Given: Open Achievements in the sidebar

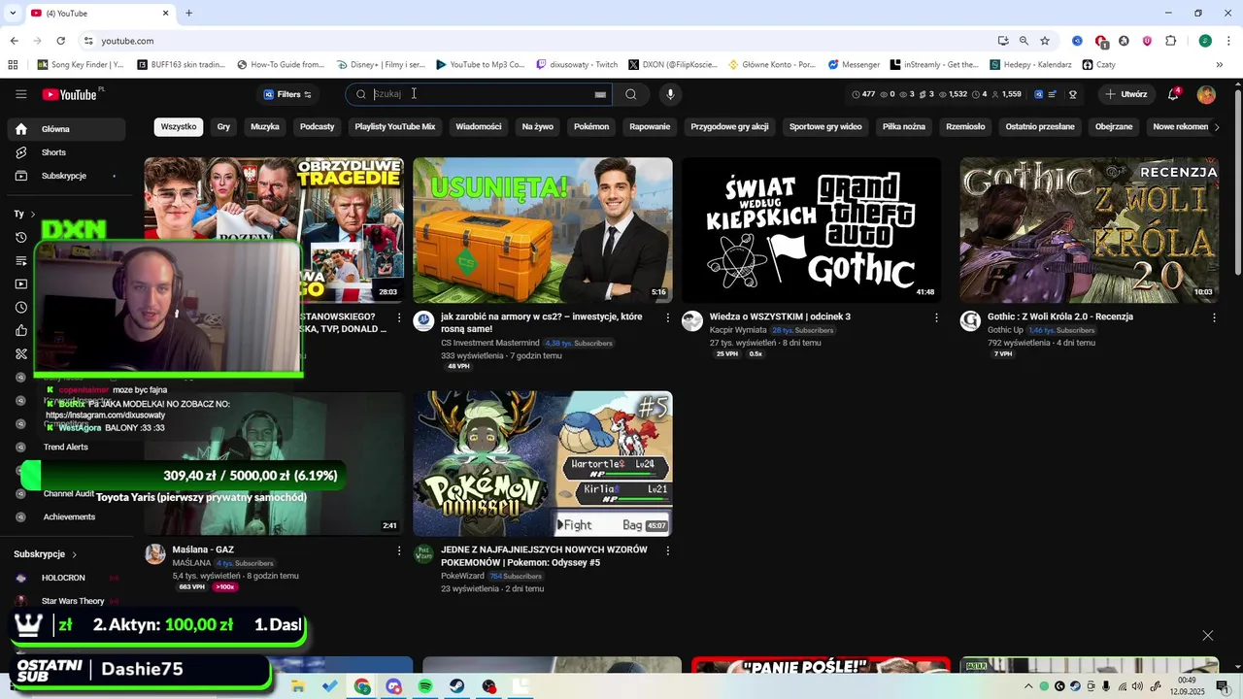Looking at the screenshot, I should pos(69,517).
